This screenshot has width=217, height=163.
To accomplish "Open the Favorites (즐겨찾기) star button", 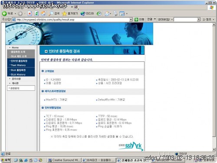I will point(70,13).
